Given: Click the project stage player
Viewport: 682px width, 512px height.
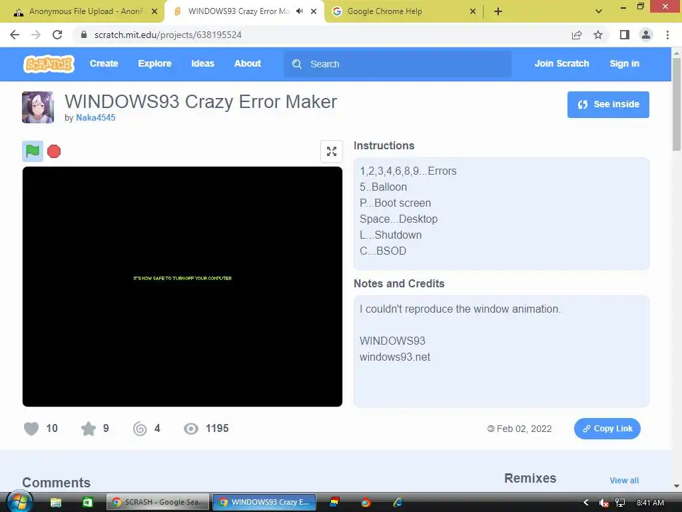Looking at the screenshot, I should (x=182, y=287).
